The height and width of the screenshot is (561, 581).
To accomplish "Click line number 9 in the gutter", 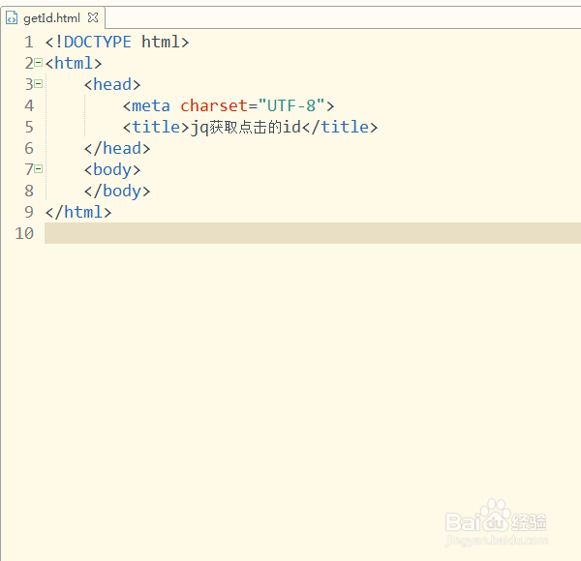I will (29, 213).
